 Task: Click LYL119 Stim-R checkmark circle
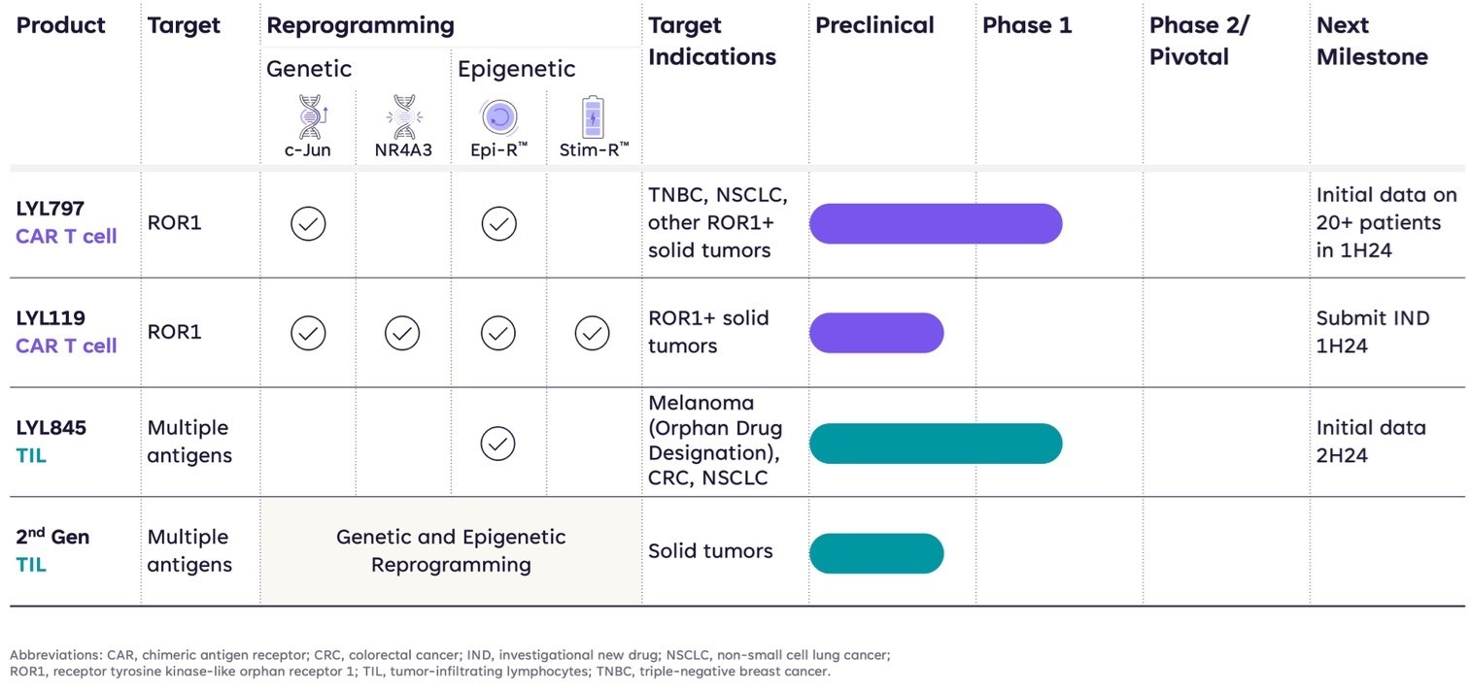[592, 333]
